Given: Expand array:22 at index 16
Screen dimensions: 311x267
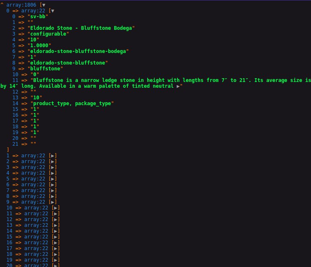Looking at the screenshot, I should point(55,243).
